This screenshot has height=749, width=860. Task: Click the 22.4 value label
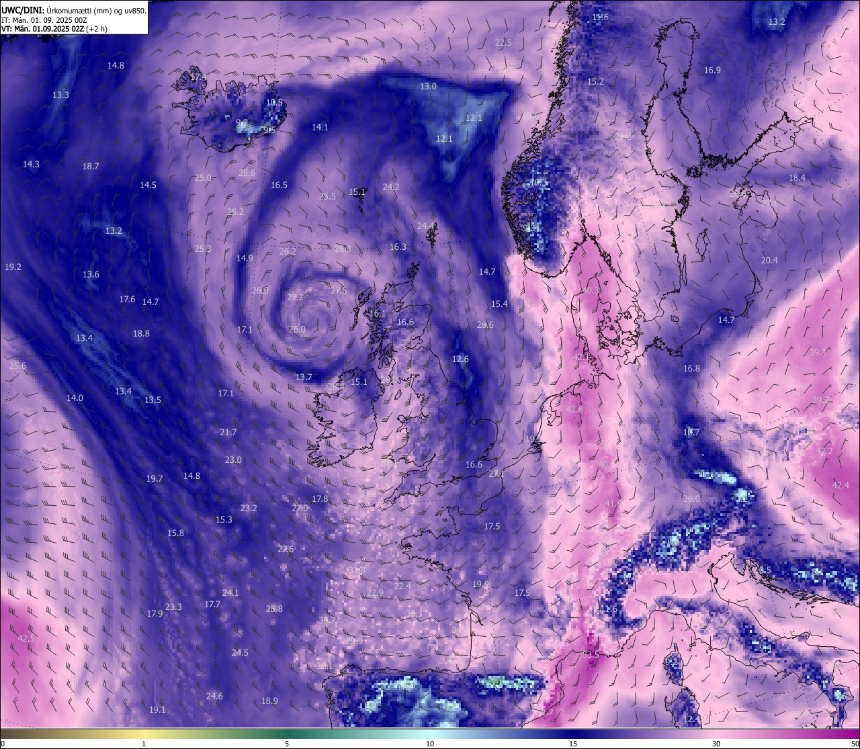[402, 586]
